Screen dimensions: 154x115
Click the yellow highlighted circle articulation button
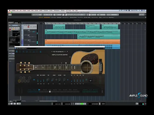(x=19, y=81)
